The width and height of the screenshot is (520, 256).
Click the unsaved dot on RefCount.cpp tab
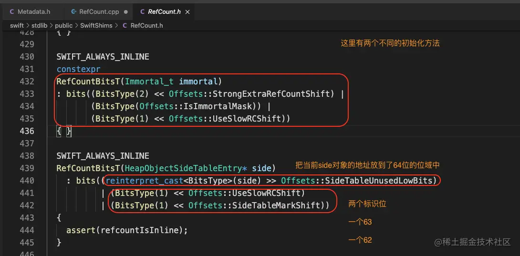(x=125, y=12)
